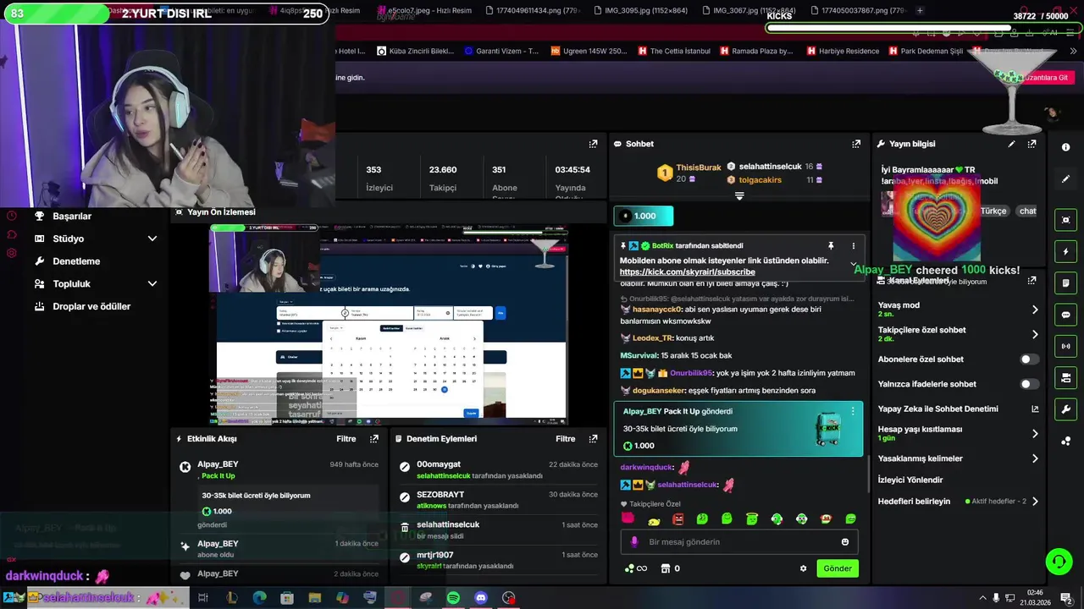The height and width of the screenshot is (609, 1084).
Task: Switch to Harbiye Residence bookmark
Action: 842,51
